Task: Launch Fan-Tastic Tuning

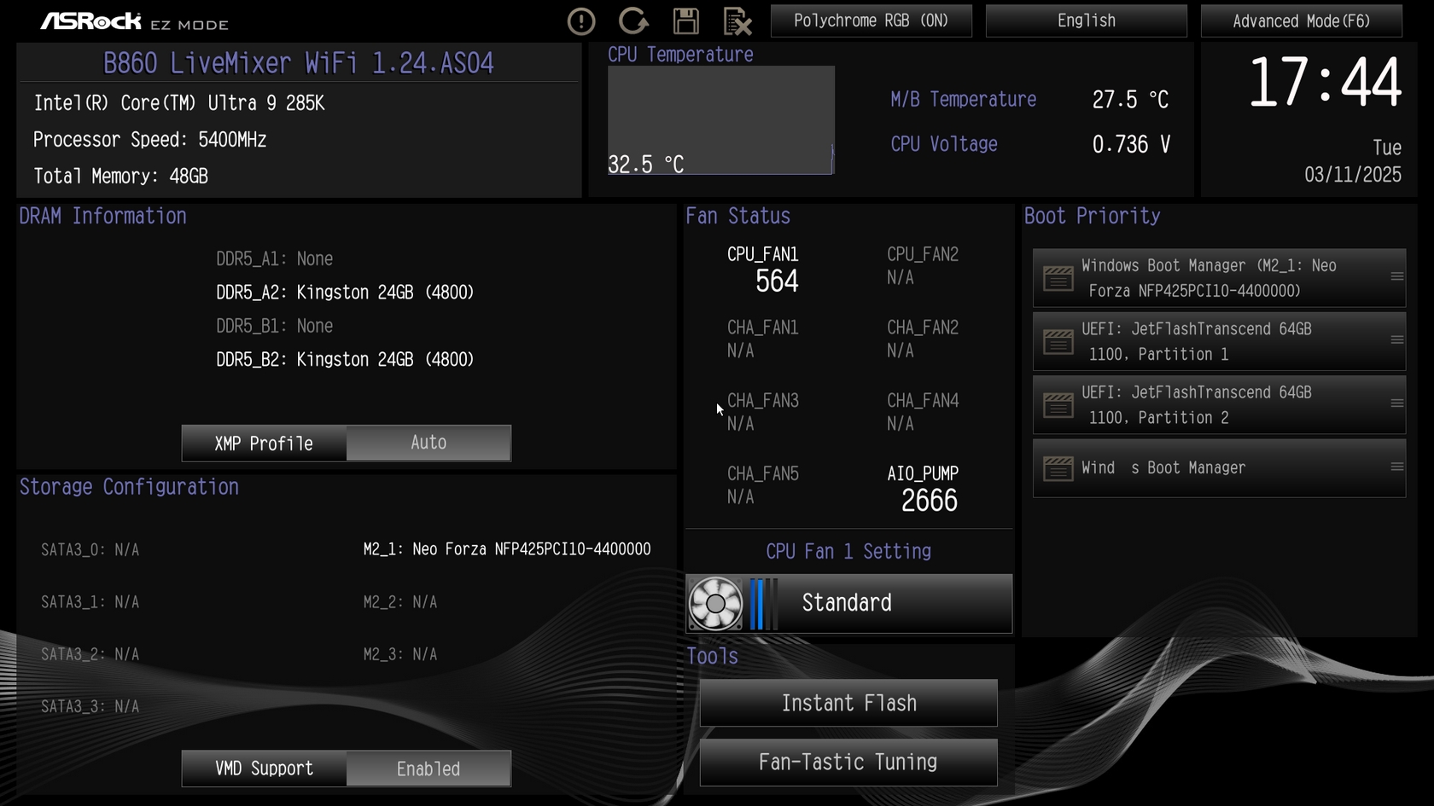Action: click(848, 763)
